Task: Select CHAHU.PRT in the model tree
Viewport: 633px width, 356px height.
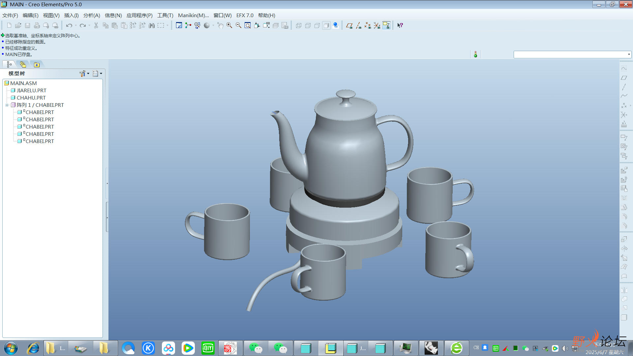Action: click(31, 98)
